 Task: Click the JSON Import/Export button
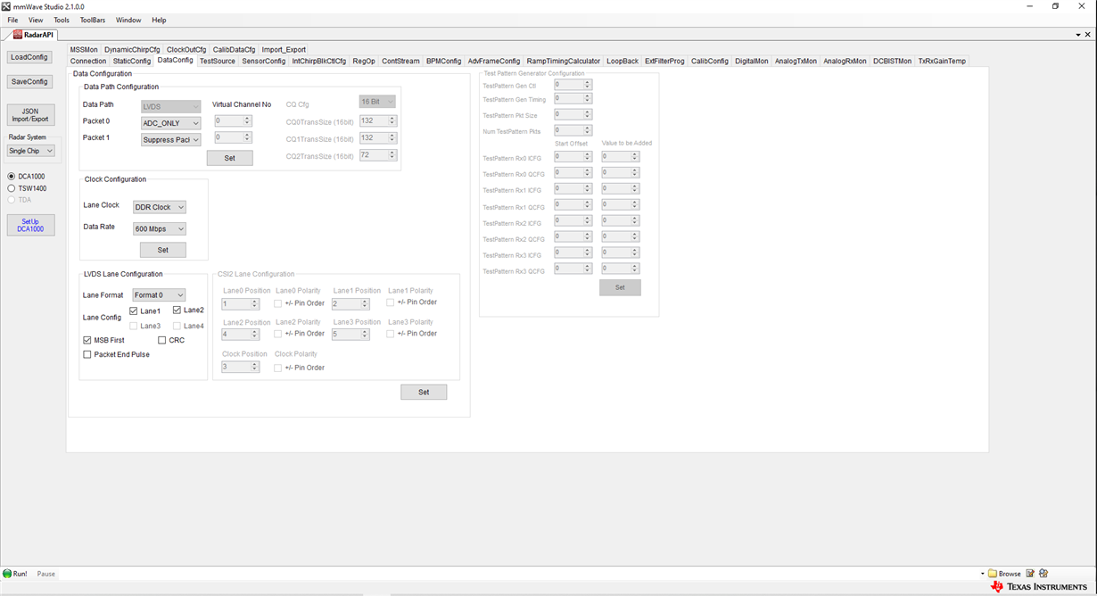pyautogui.click(x=30, y=115)
